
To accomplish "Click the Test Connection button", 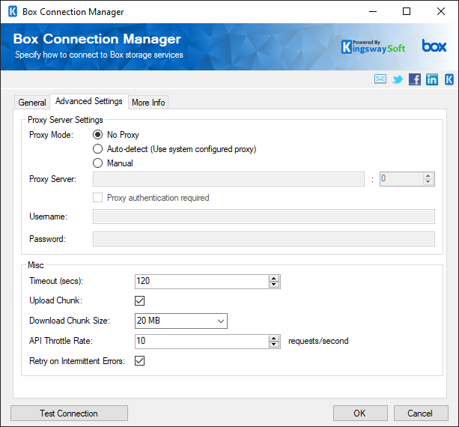I will pyautogui.click(x=69, y=414).
